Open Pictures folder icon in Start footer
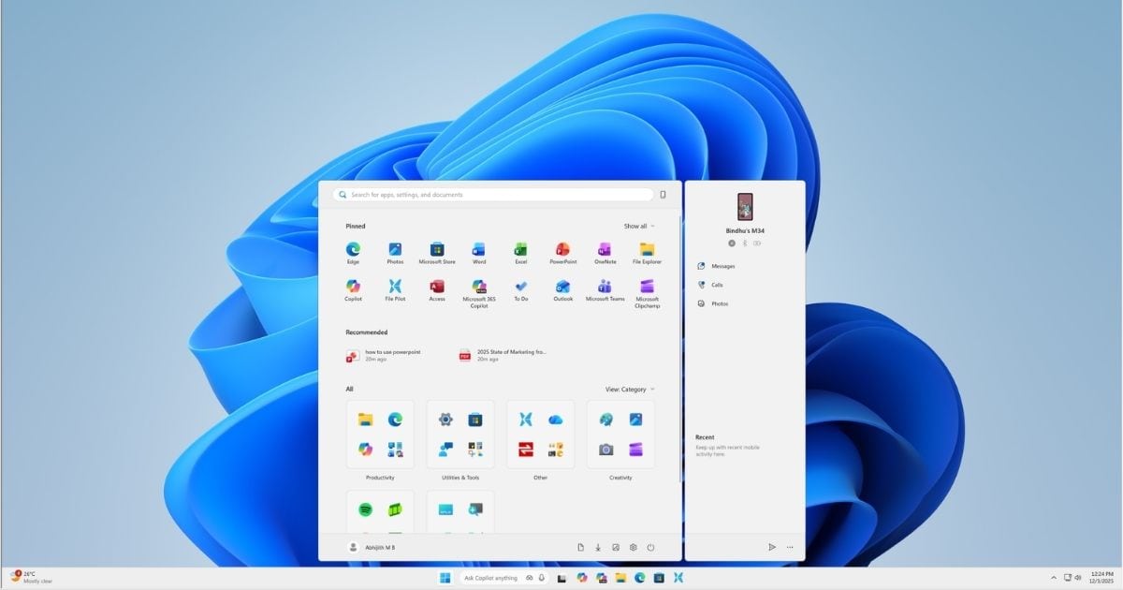The height and width of the screenshot is (590, 1123). click(616, 547)
